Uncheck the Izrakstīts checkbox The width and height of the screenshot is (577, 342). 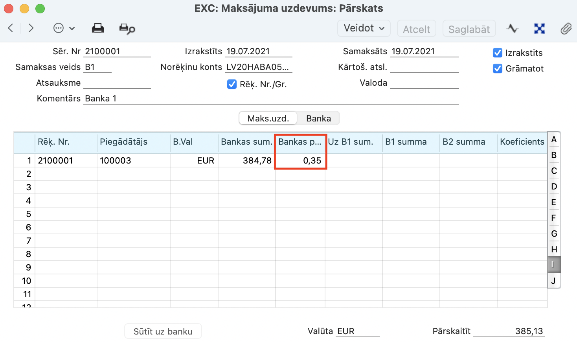coord(497,53)
